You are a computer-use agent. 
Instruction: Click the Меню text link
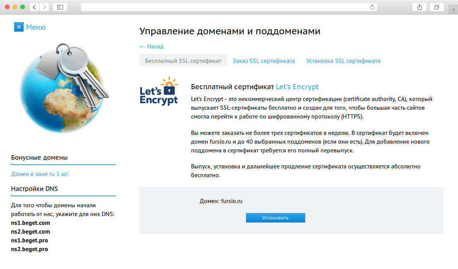36,27
